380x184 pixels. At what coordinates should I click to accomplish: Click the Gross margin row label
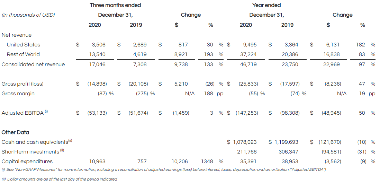point(18,94)
